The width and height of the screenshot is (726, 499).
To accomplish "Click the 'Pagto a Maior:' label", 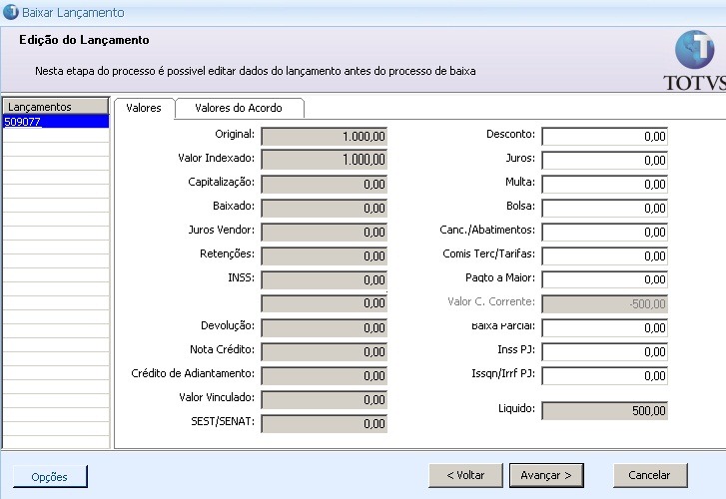I will 500,277.
